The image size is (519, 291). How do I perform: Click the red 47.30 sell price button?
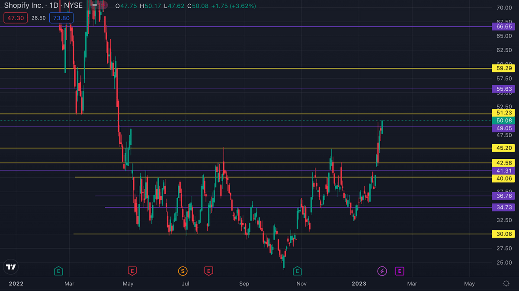pyautogui.click(x=15, y=18)
